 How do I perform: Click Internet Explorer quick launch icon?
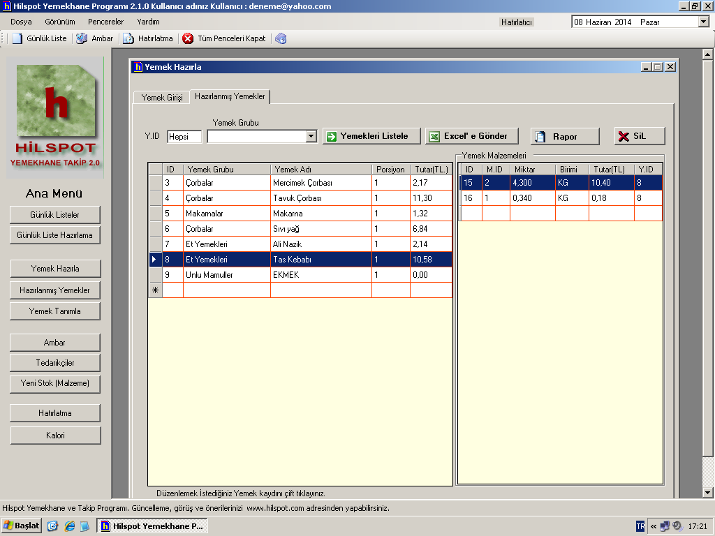(69, 526)
